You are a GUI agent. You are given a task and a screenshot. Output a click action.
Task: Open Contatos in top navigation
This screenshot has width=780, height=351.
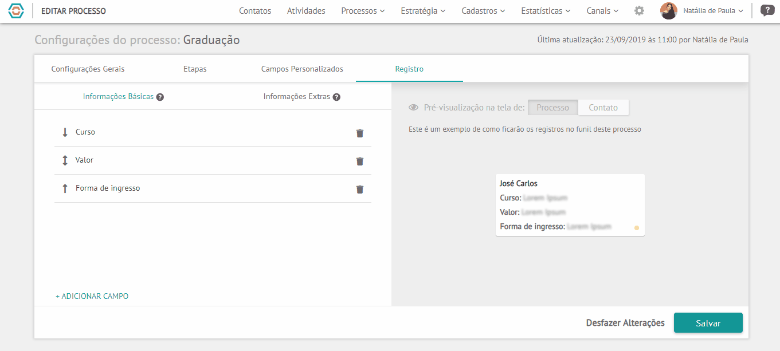[x=255, y=11]
